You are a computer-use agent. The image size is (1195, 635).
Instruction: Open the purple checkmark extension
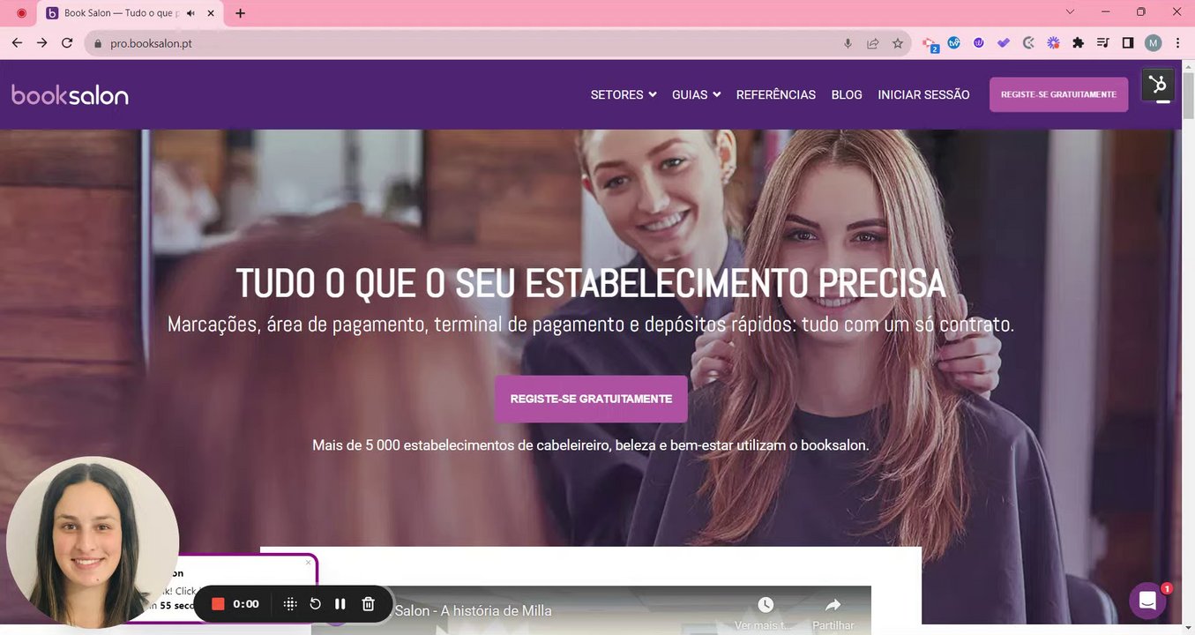(x=1004, y=42)
